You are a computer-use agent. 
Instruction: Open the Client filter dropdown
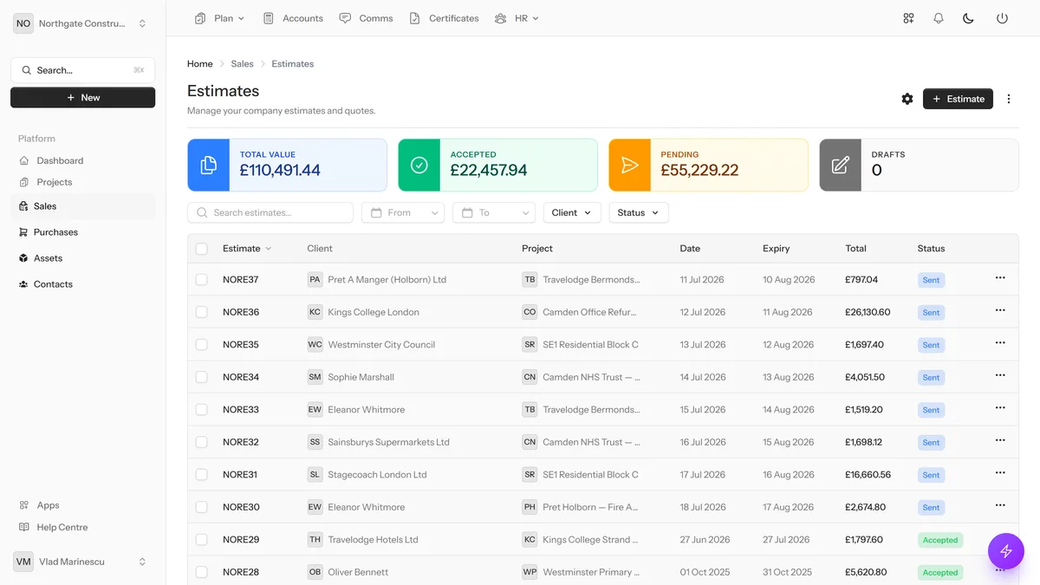[x=572, y=212]
